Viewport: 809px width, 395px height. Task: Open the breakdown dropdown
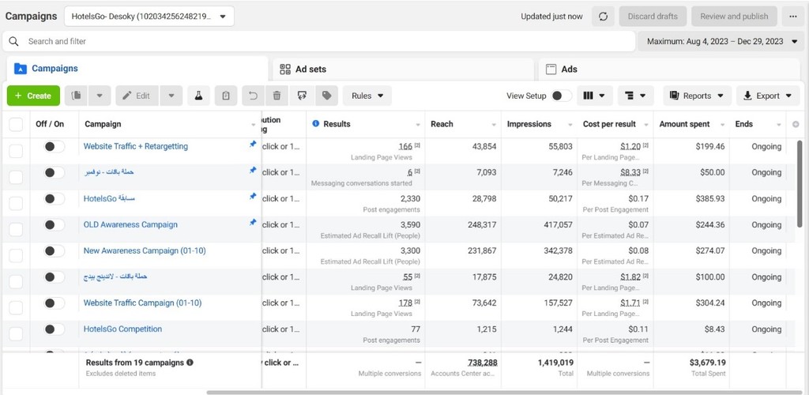(x=636, y=96)
